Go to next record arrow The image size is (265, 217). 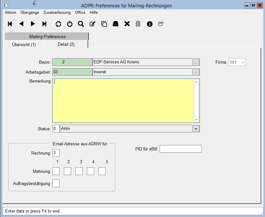coord(33,24)
